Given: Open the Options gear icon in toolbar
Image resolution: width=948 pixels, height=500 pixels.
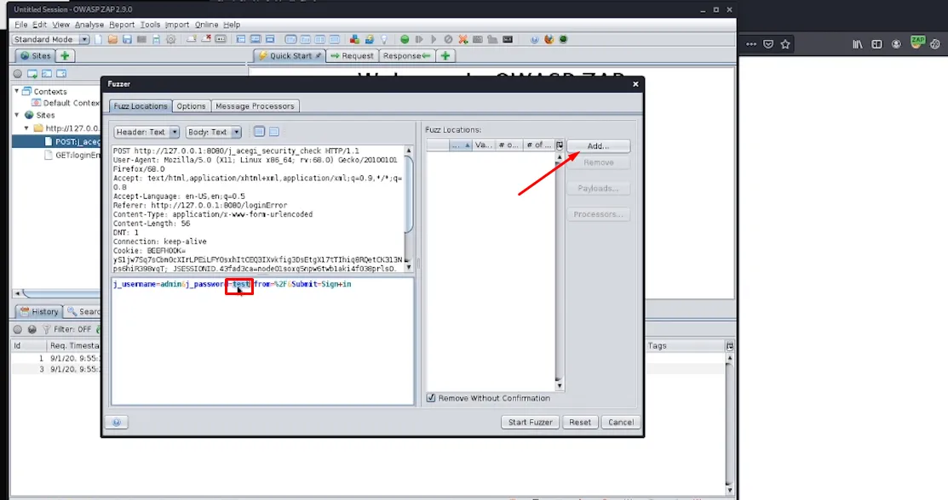Looking at the screenshot, I should click(x=171, y=39).
